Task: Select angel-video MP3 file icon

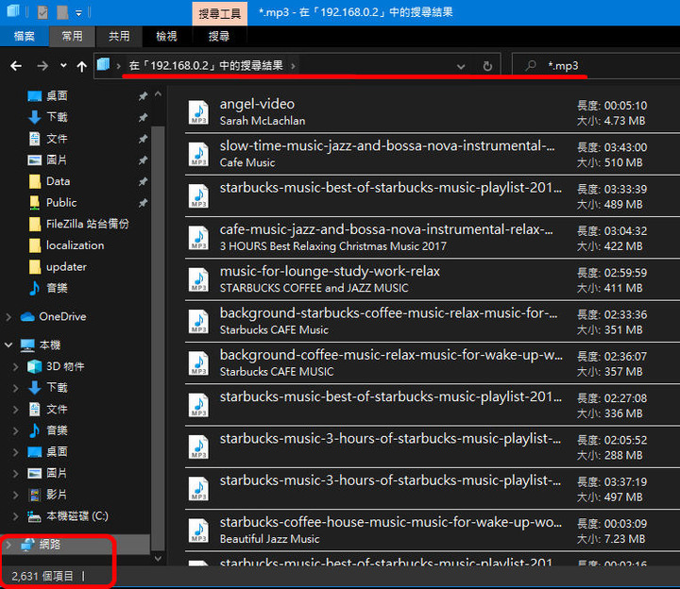Action: pyautogui.click(x=198, y=112)
